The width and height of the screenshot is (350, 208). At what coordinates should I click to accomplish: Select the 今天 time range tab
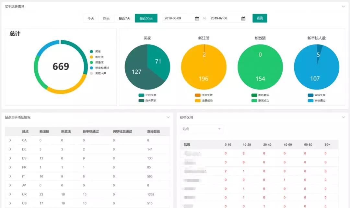[x=91, y=18]
